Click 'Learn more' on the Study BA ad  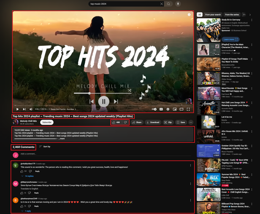point(230,40)
